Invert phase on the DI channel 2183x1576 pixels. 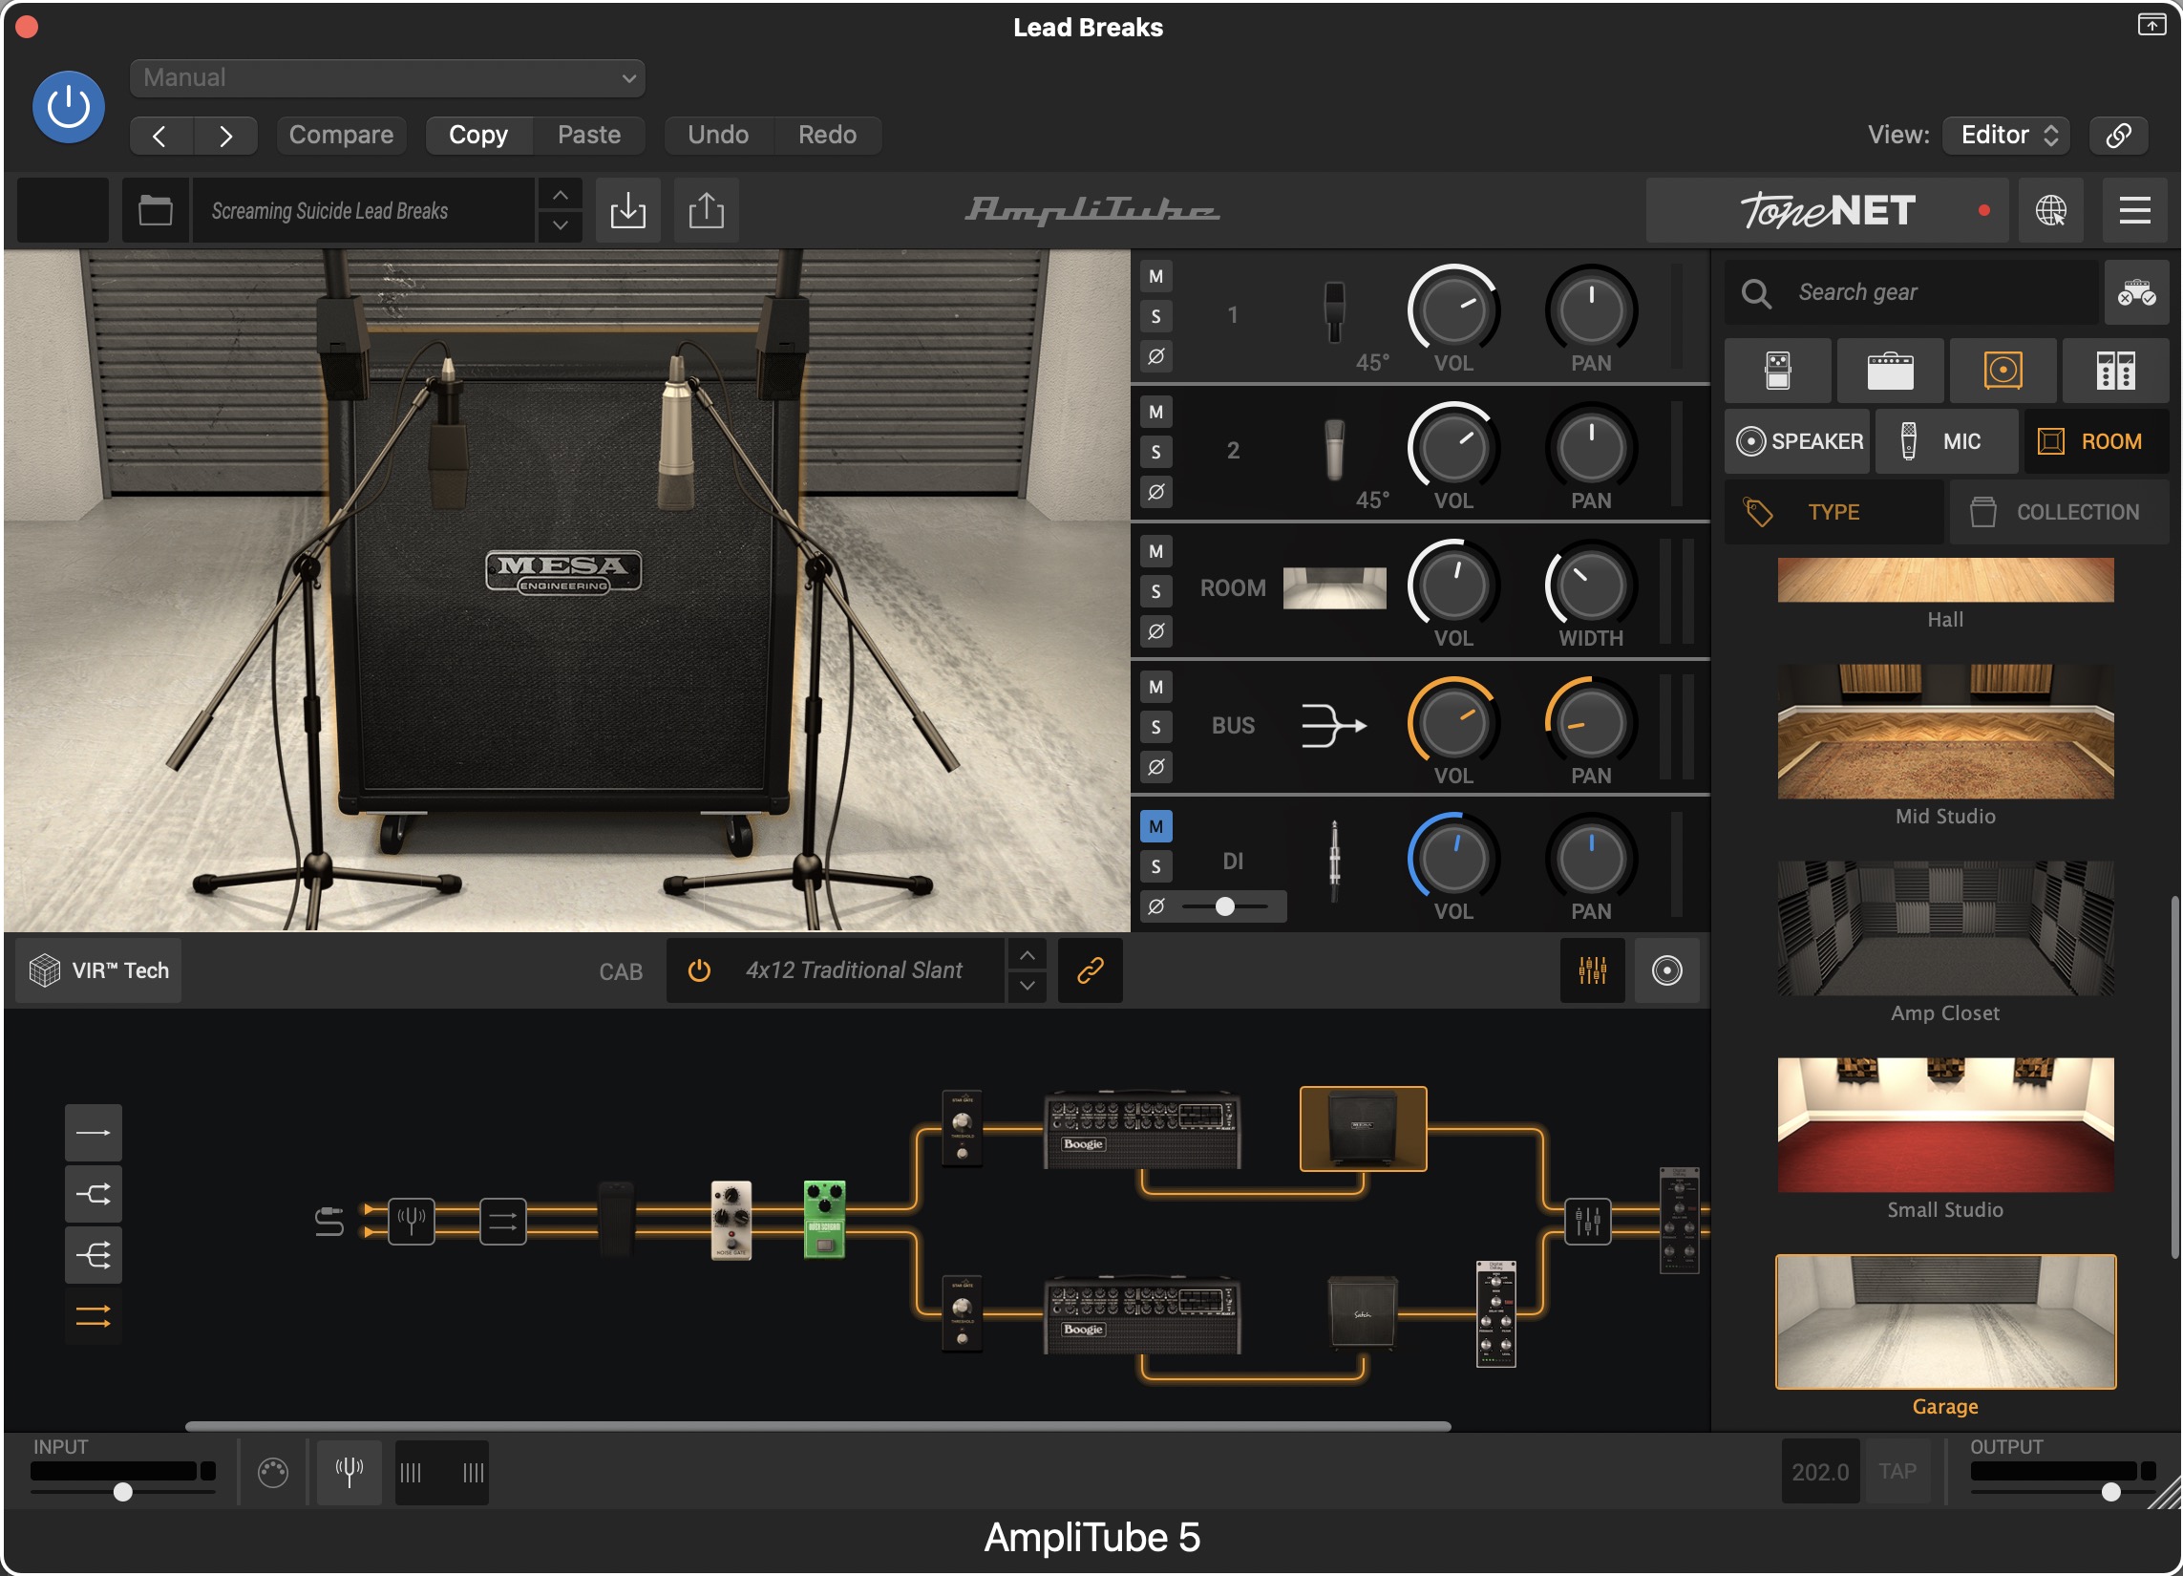tap(1156, 906)
